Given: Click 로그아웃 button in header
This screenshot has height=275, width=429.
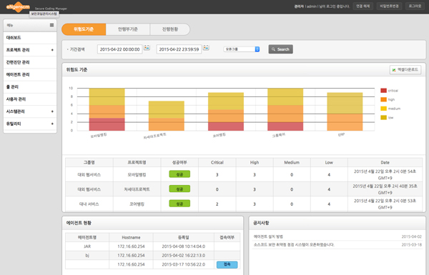Looking at the screenshot, I should 415,6.
